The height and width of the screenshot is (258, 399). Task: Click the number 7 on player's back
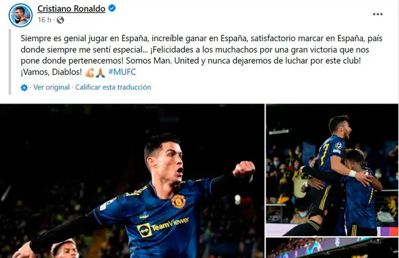pos(325,154)
